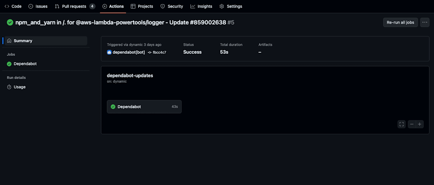Click the fullscreen icon in the workflow graph
This screenshot has width=434, height=185.
click(401, 124)
